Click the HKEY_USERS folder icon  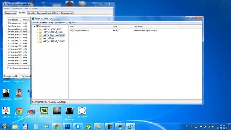pos(40,39)
